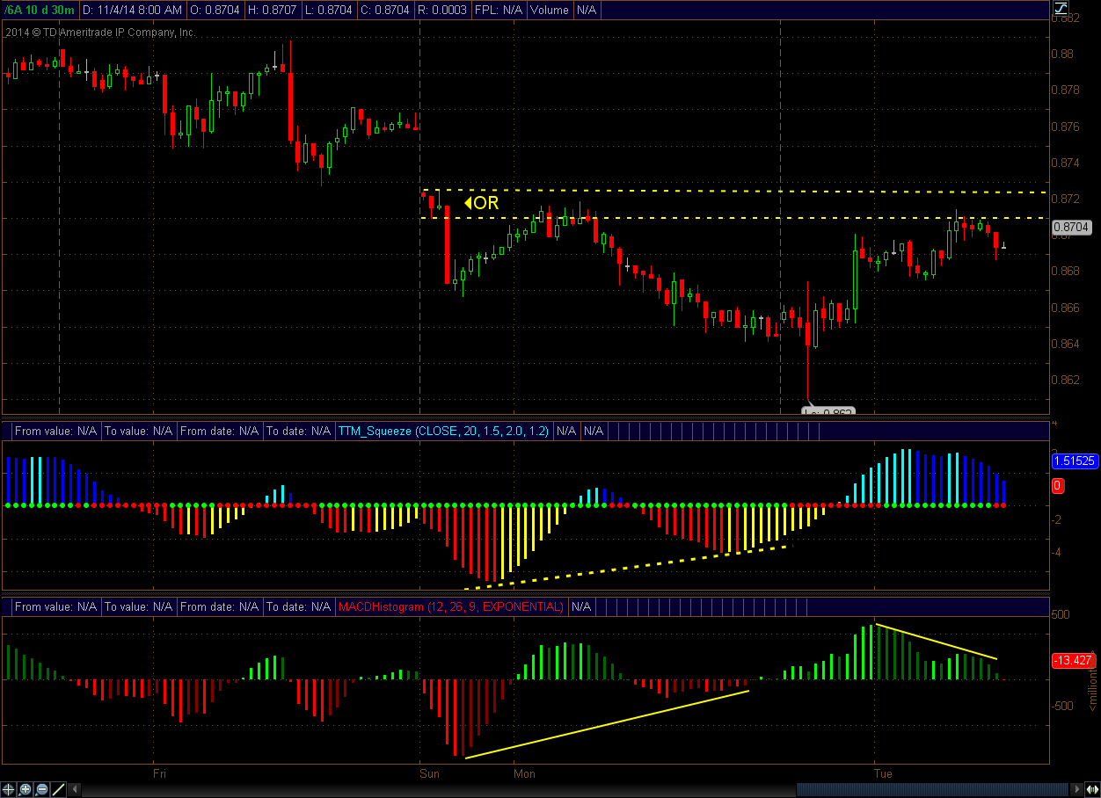Screen dimensions: 1101x798
Task: Click the O: 0.8704 open value
Action: click(215, 10)
